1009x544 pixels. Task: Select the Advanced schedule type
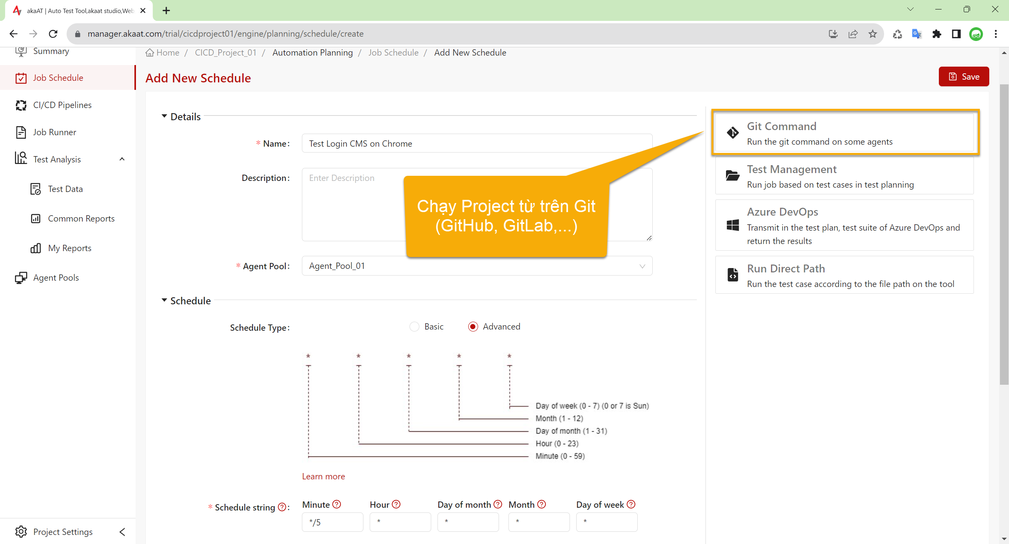[x=473, y=327]
